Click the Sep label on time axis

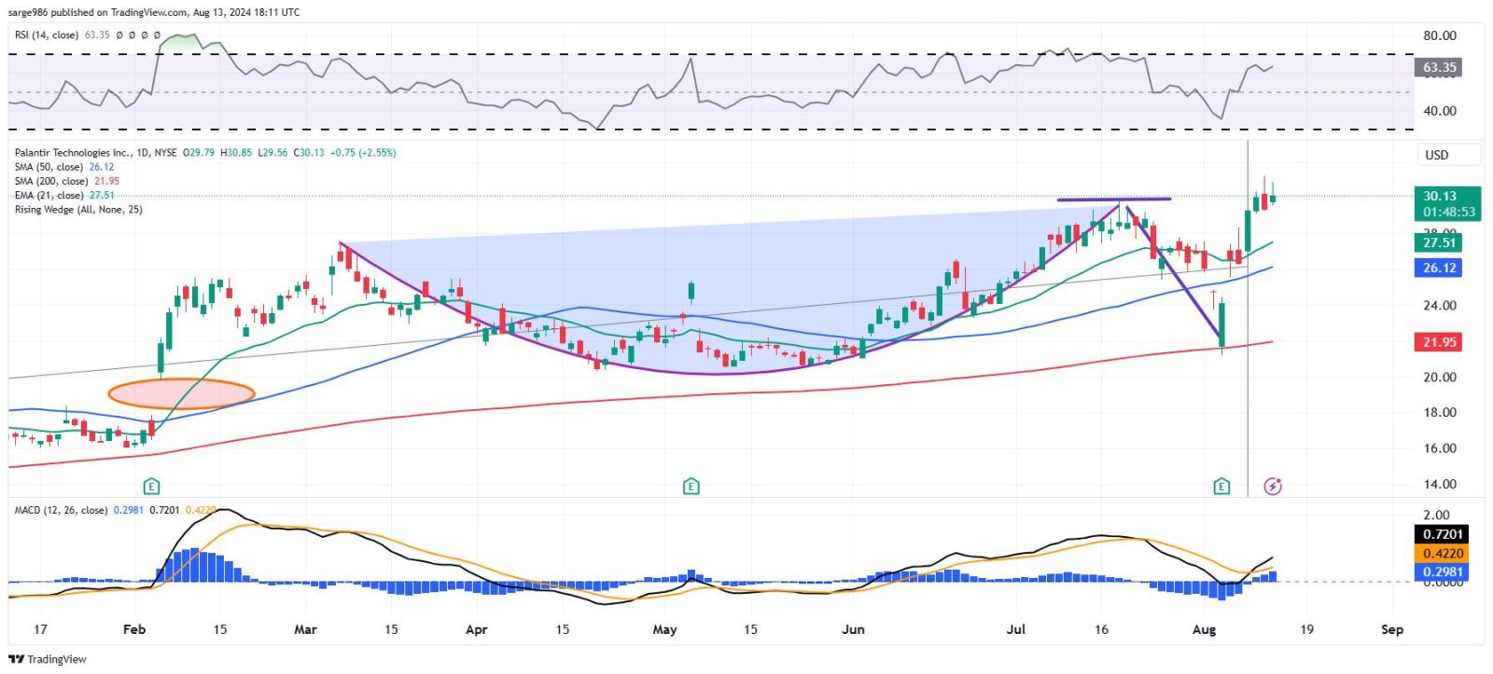coord(1391,629)
